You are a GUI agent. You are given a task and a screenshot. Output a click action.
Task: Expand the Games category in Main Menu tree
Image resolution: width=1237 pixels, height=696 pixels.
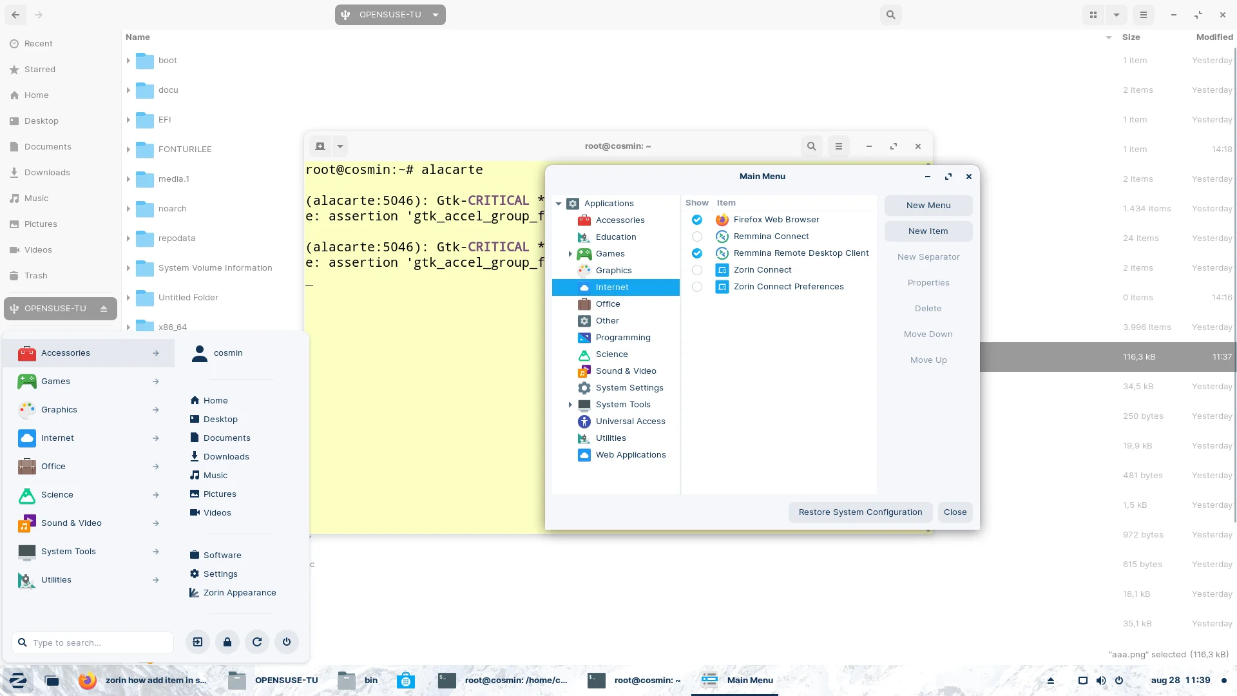tap(570, 253)
